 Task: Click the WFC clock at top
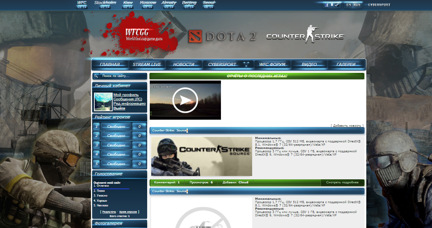pos(82,5)
